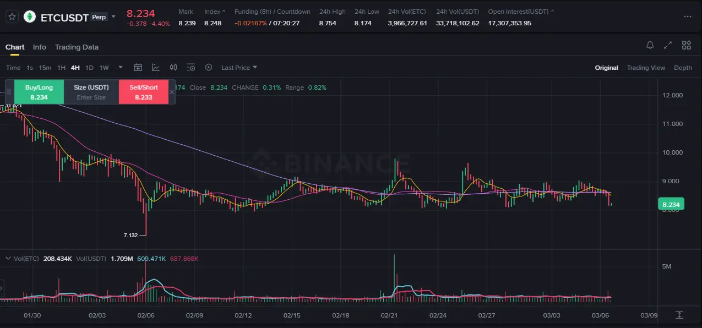Close the quick order panel
This screenshot has width=702, height=328.
click(172, 92)
